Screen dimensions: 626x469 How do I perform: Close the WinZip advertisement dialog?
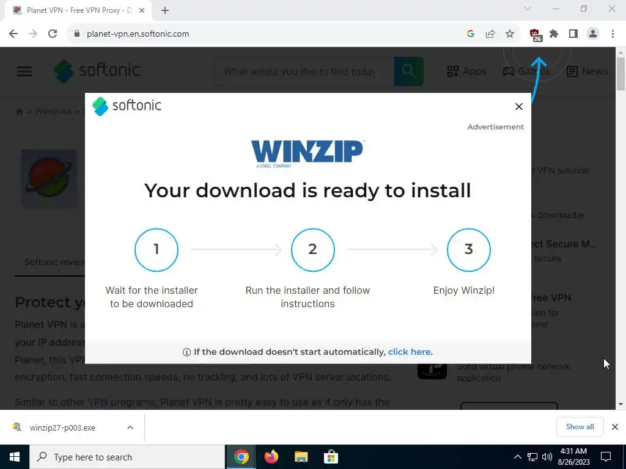click(x=519, y=106)
